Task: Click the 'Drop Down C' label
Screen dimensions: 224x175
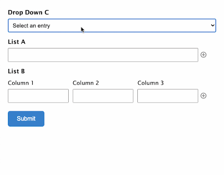Action: coord(28,13)
